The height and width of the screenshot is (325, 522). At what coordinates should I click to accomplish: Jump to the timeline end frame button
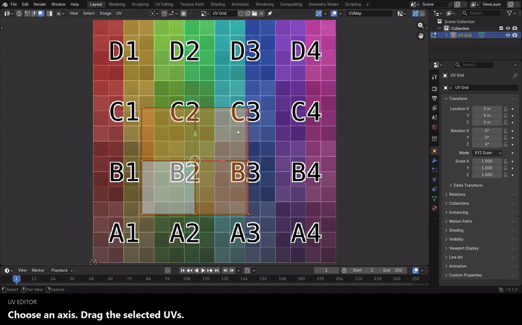217,271
